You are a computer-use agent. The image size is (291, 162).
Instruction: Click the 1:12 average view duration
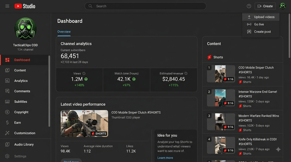click(87, 151)
